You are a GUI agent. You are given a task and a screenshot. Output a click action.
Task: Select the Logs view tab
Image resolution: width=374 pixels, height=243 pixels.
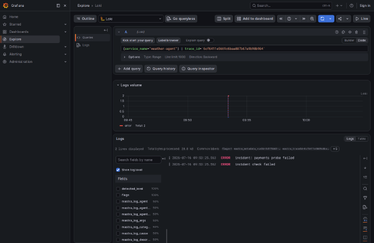click(x=350, y=139)
